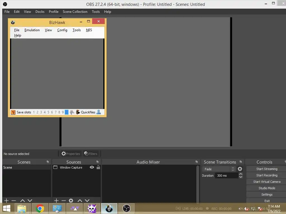286x214 pixels.
Task: Decrease transition duration with down arrow
Action: pyautogui.click(x=240, y=177)
